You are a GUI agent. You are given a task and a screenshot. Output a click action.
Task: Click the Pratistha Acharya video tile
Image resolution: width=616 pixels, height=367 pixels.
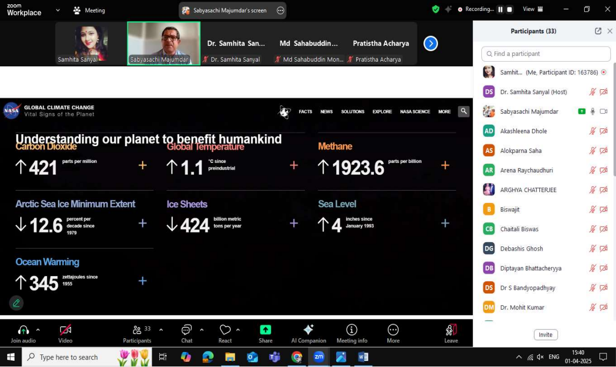click(381, 43)
